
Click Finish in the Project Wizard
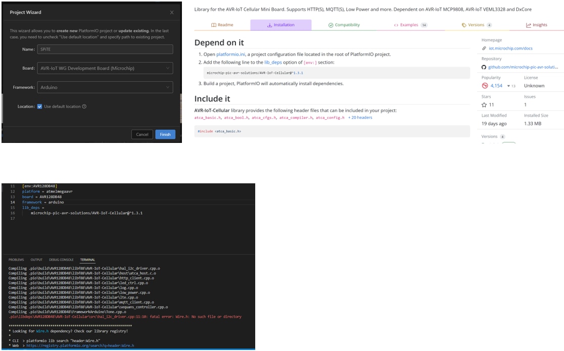[165, 134]
